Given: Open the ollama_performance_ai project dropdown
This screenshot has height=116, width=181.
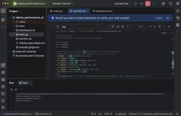Looking at the screenshot, I should 30,4.
